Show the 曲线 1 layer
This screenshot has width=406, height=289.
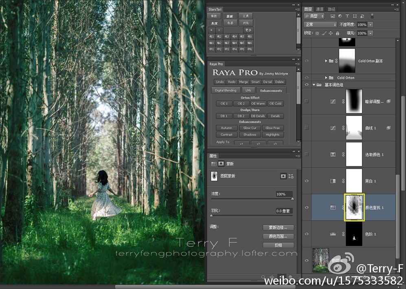point(307,128)
